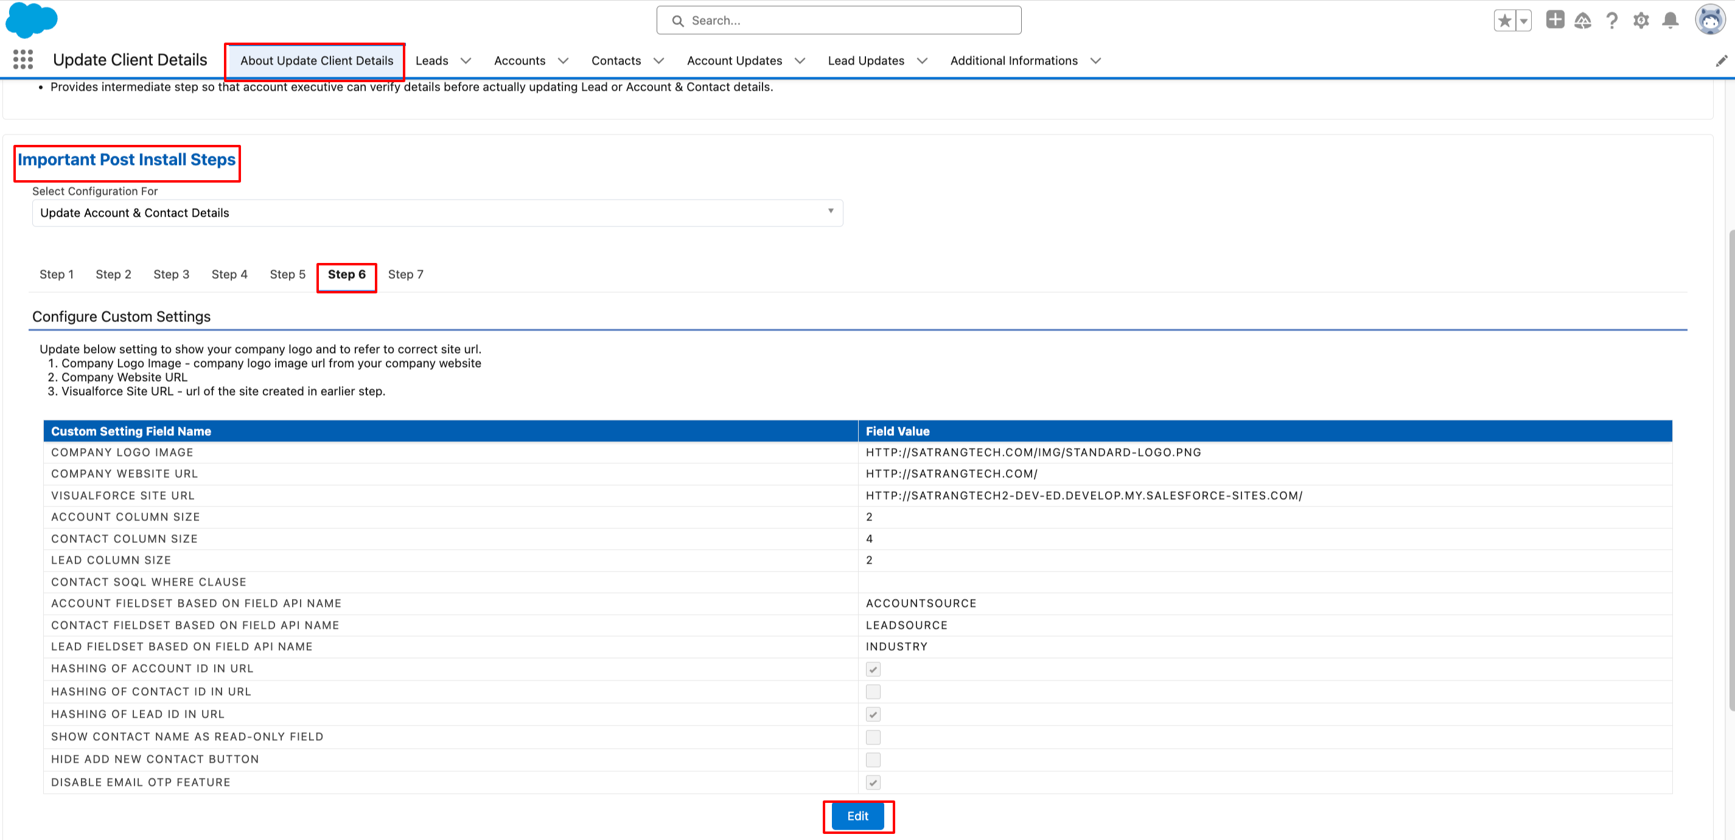Viewport: 1735px width, 840px height.
Task: Open the App Launcher grid icon
Action: click(23, 60)
